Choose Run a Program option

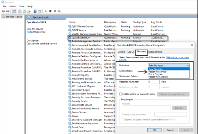(x=169, y=74)
